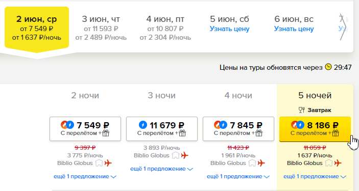
Task: Select the 3 июн, чт date tab
Action: tap(101, 28)
